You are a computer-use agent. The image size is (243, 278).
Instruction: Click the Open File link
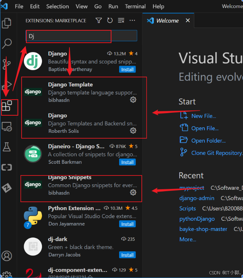click(x=205, y=128)
